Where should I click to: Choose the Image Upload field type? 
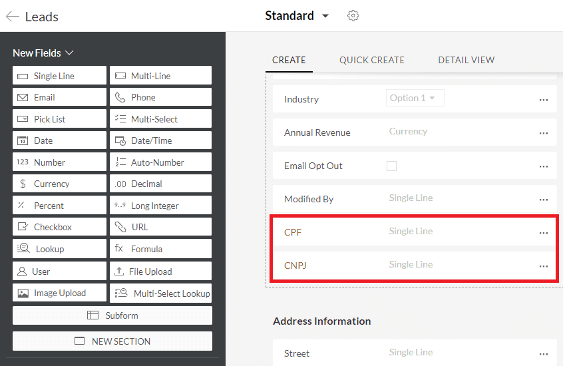(59, 293)
